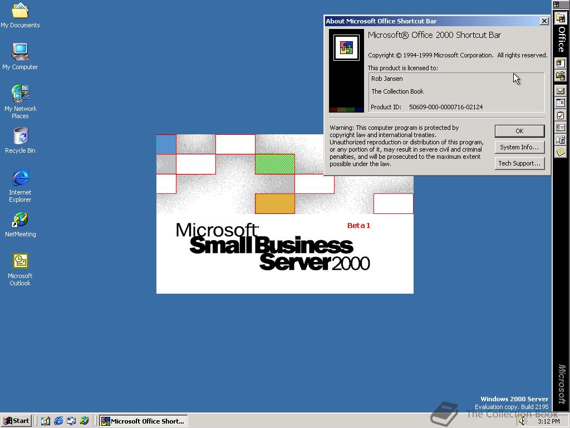This screenshot has height=428, width=570.
Task: Click the Tech Support button
Action: pyautogui.click(x=519, y=163)
